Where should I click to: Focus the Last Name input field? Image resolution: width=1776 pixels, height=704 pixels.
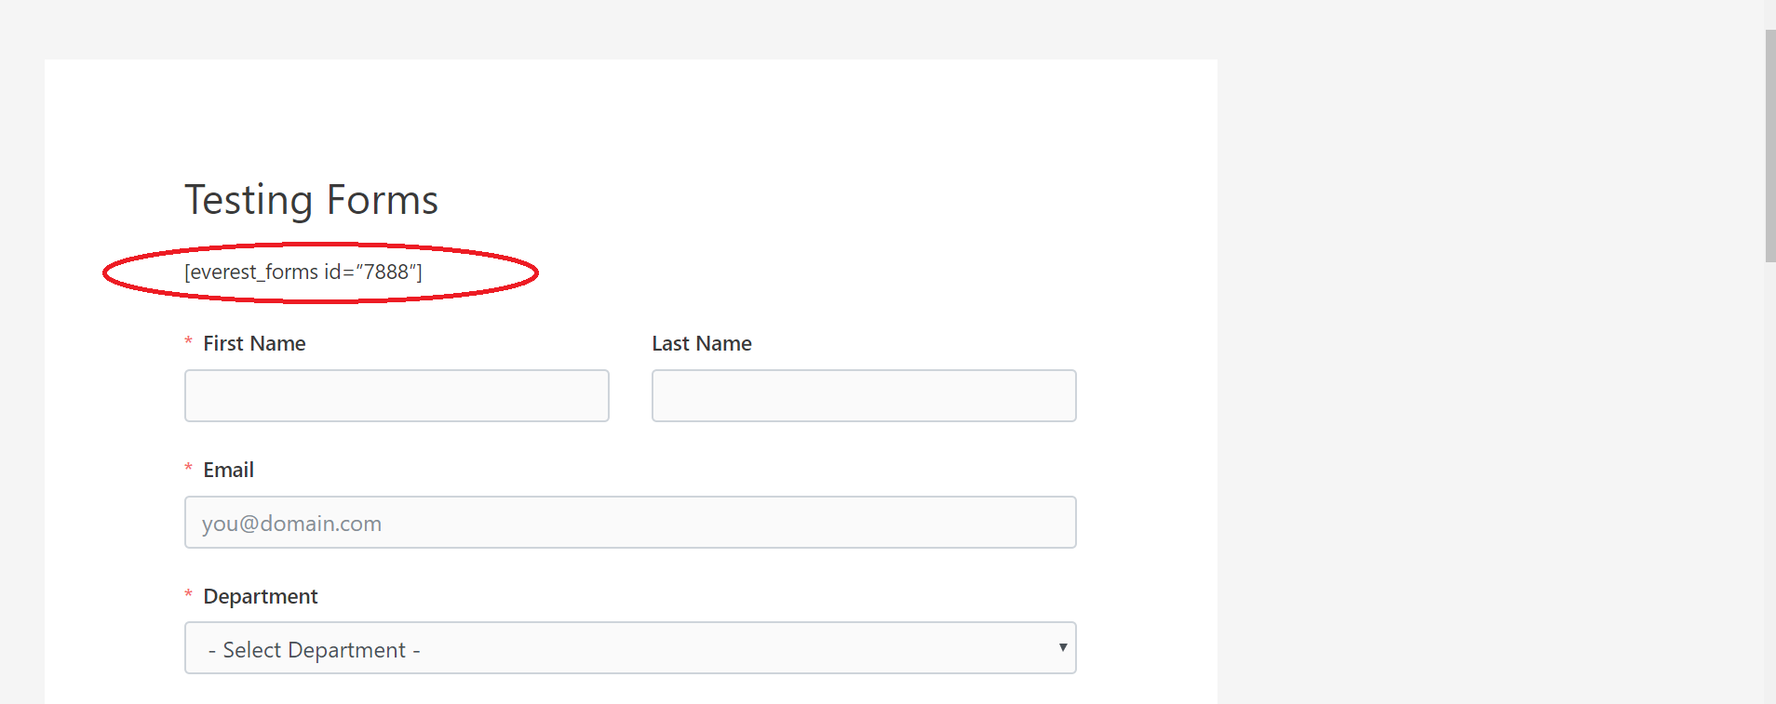click(864, 395)
